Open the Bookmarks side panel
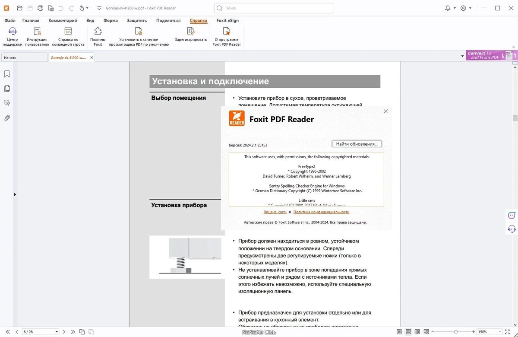The image size is (518, 337). point(7,74)
